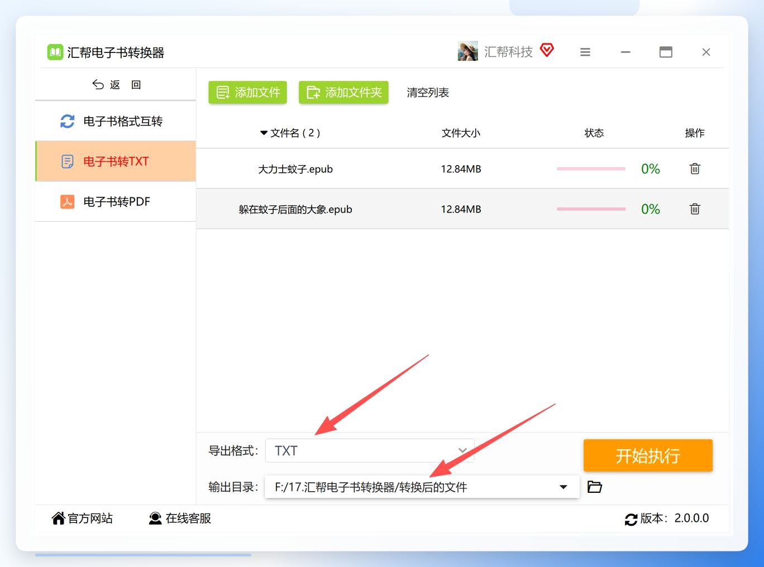764x567 pixels.
Task: Open the 输出目录 path dropdown arrow
Action: (564, 487)
